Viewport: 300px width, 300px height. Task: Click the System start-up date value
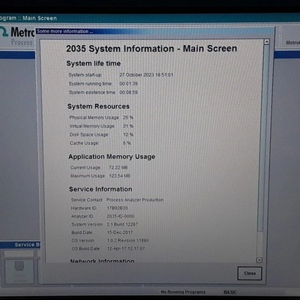coord(146,75)
